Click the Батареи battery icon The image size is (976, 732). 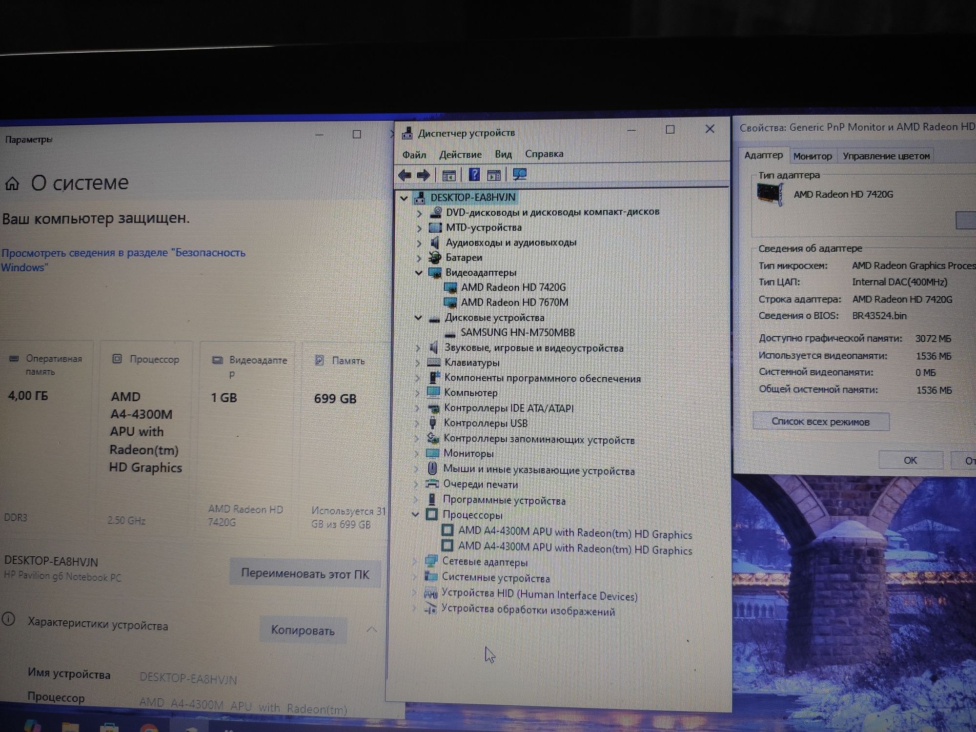coord(434,257)
